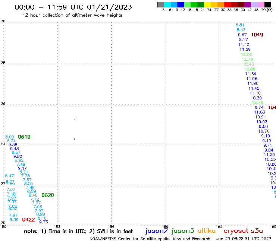
Task: Click the wave height value "9.67"
Action: coord(242,35)
